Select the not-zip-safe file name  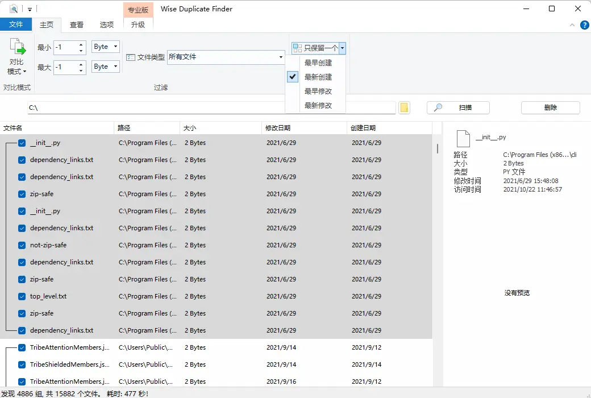point(48,245)
